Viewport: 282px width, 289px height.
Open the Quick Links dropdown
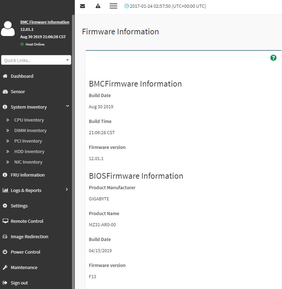pyautogui.click(x=36, y=60)
